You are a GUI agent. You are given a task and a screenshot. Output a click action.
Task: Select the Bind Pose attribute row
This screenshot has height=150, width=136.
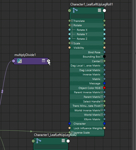(x=87, y=52)
